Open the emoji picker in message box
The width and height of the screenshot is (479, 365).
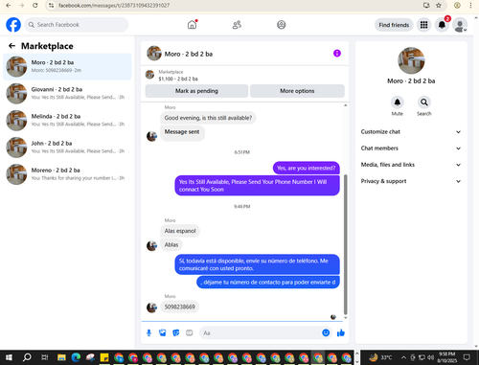pos(326,332)
